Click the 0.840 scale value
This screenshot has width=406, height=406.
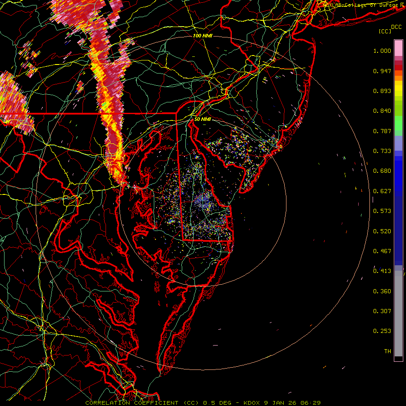[x=382, y=111]
